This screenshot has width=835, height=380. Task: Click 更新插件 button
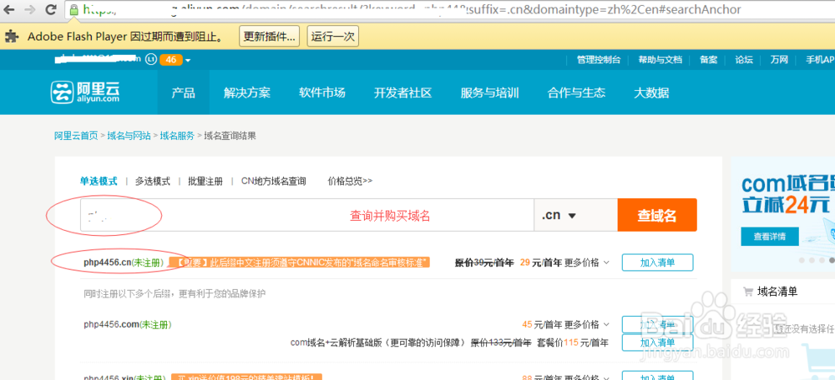[269, 37]
